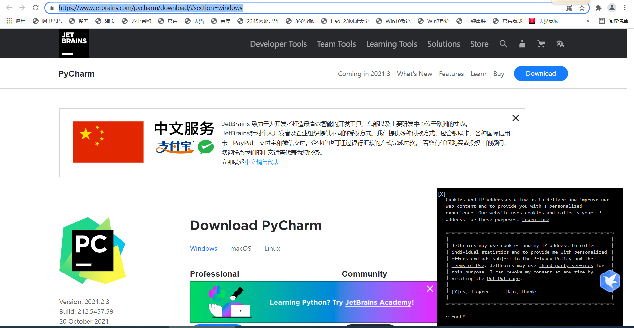Open the 苏宁易购 bookmark
This screenshot has height=328, width=634.
pyautogui.click(x=136, y=21)
